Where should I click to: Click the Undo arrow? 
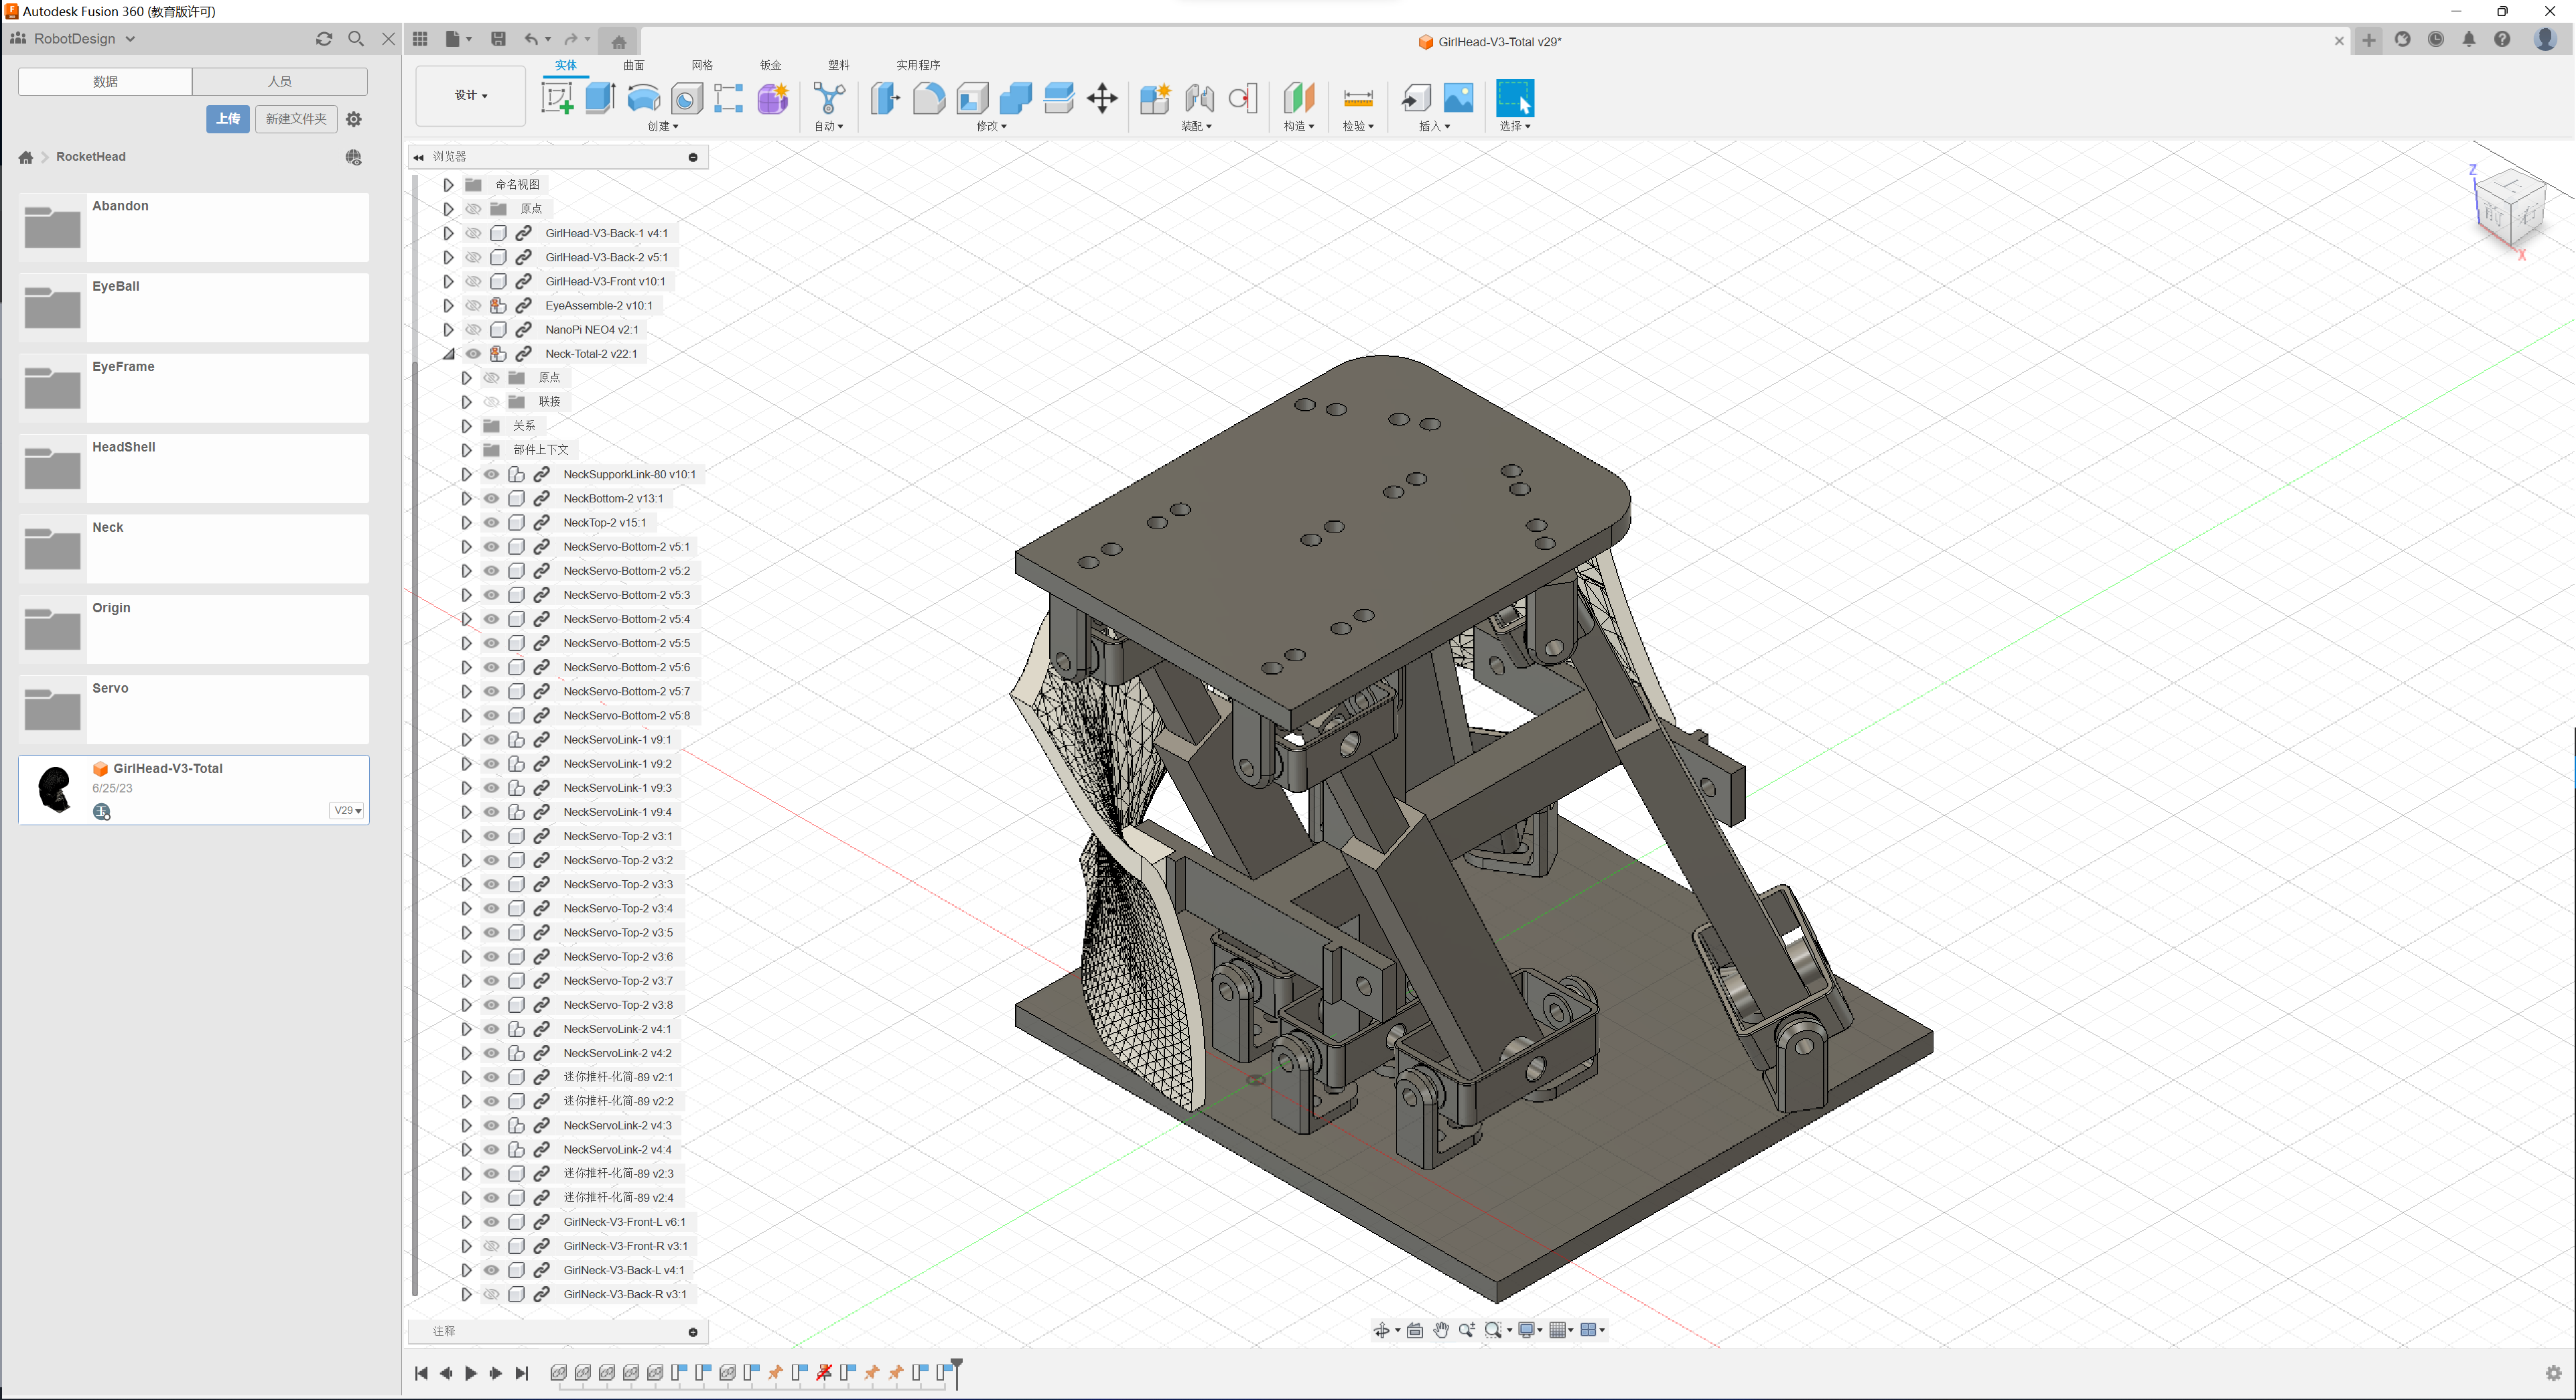tap(531, 39)
